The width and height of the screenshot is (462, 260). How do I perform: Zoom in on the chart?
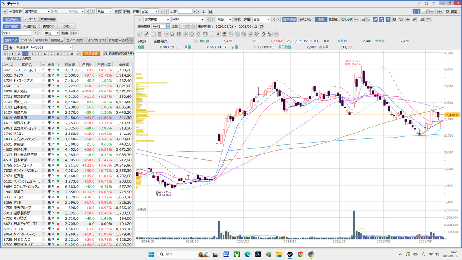pos(363,20)
